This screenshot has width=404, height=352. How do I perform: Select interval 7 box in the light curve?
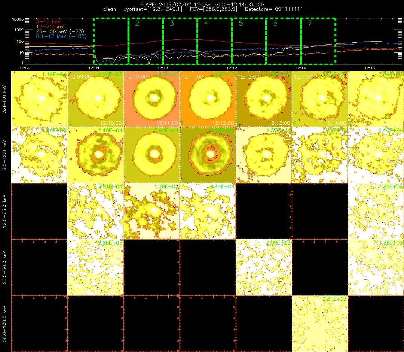click(x=318, y=41)
